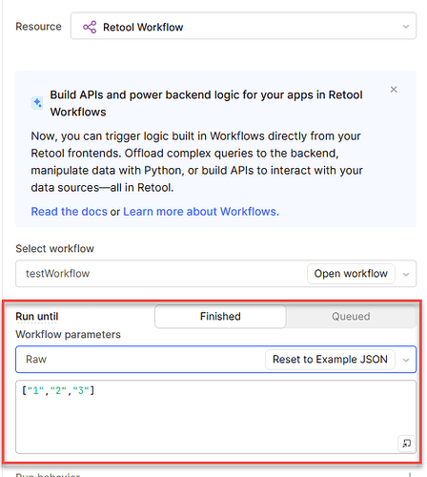The image size is (427, 477).
Task: Click the sparkle icon in the banner
Action: click(x=37, y=103)
